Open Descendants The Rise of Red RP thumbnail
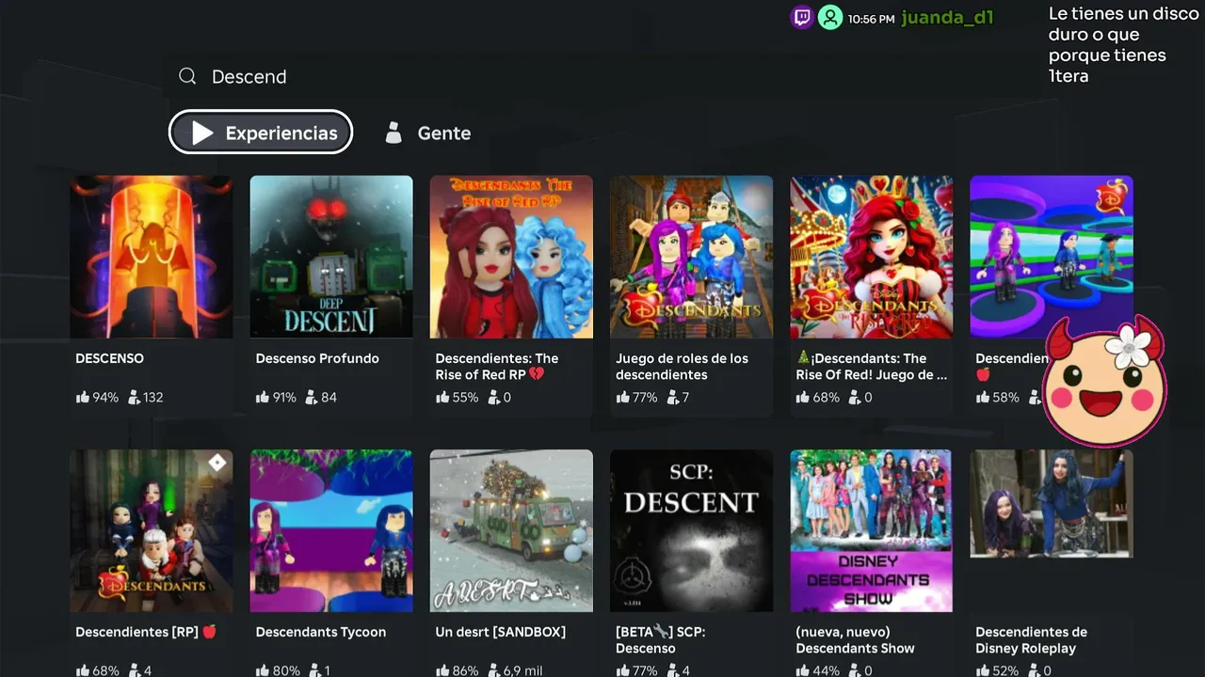The image size is (1205, 677). 511,257
